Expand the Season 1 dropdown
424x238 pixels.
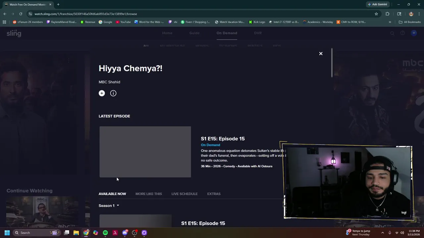pyautogui.click(x=109, y=206)
